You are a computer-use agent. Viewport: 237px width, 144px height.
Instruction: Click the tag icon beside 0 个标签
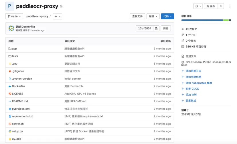pos(183,41)
